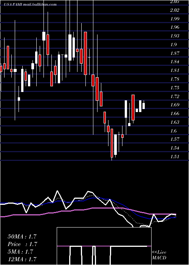Click the 1.57 price axis label
Viewport: 189px width, 265px height.
click(x=174, y=139)
